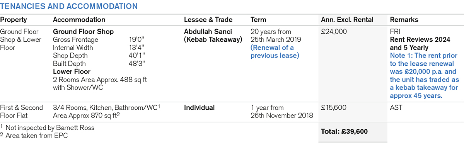
Task: Click the Tenancies and Accommodation heading
Action: tap(69, 7)
